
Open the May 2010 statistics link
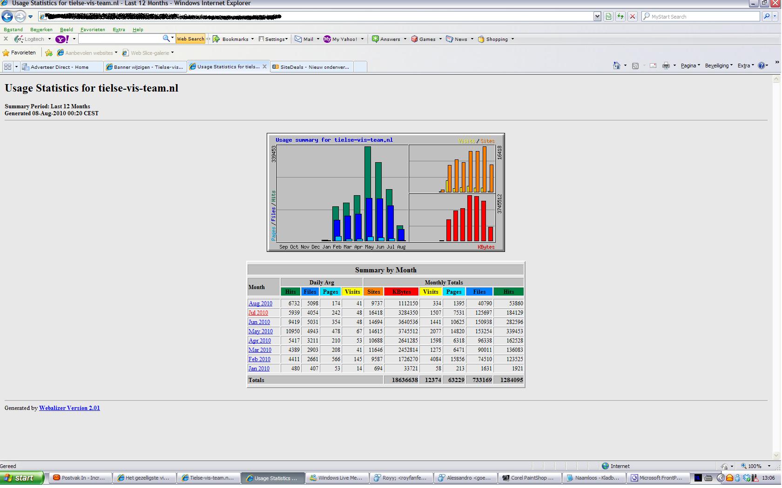pyautogui.click(x=261, y=331)
